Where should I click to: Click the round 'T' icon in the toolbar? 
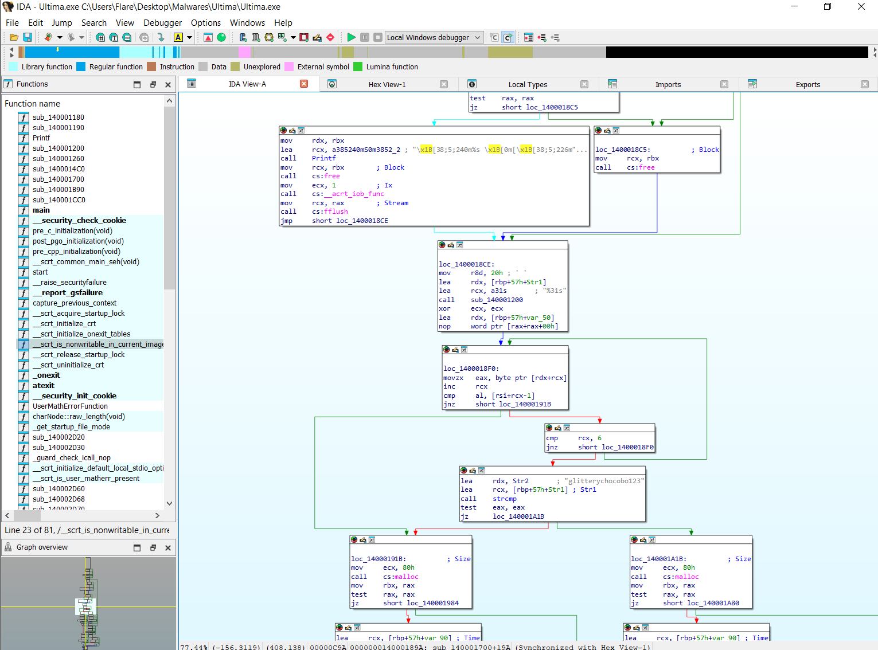coord(114,37)
